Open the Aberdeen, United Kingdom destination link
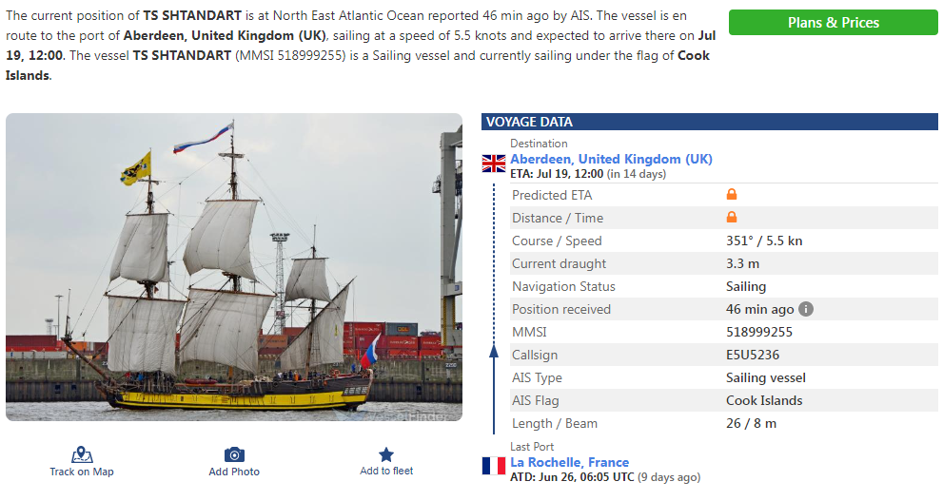The height and width of the screenshot is (501, 943). tap(611, 159)
